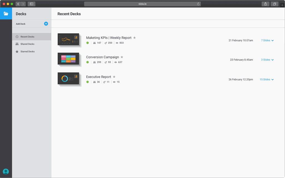Click the browser share icon
The width and height of the screenshot is (285, 178).
[265, 4]
